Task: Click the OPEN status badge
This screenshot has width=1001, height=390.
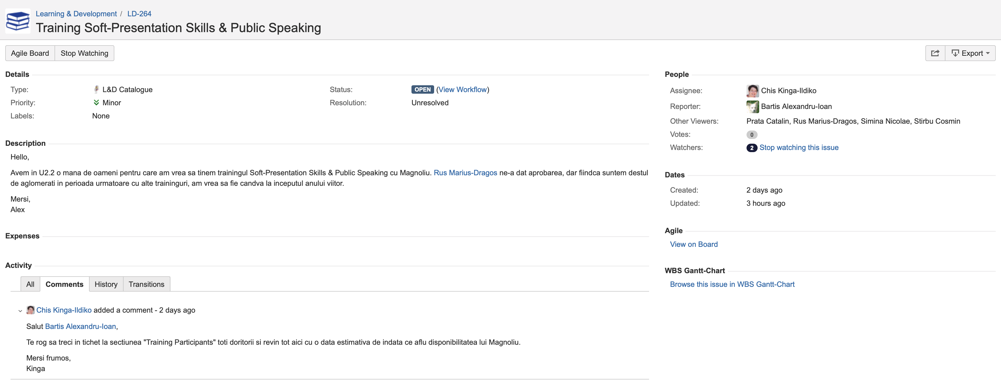Action: (x=422, y=90)
